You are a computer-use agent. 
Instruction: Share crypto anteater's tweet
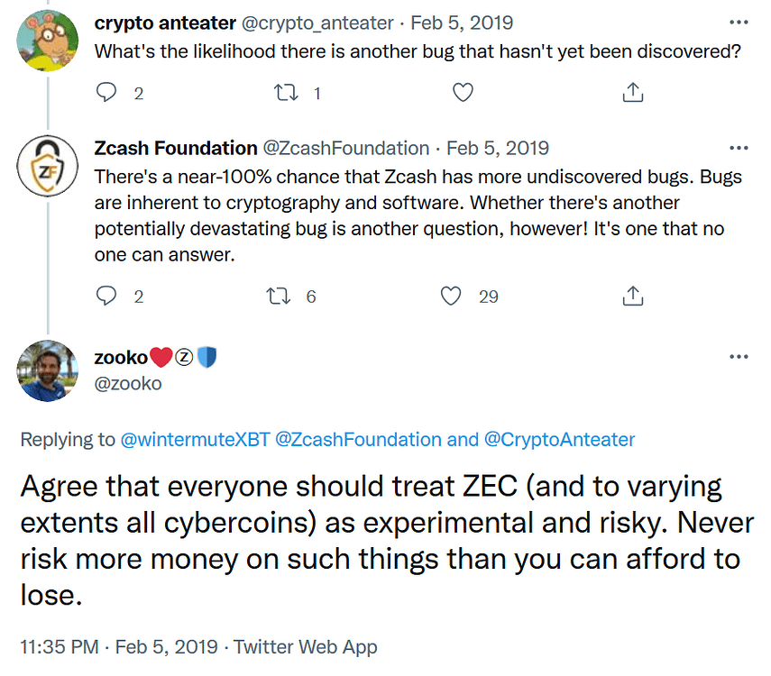click(x=633, y=92)
